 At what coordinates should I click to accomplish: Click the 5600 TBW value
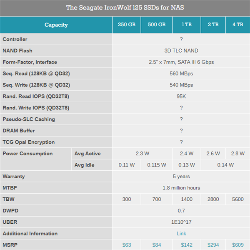(238, 199)
